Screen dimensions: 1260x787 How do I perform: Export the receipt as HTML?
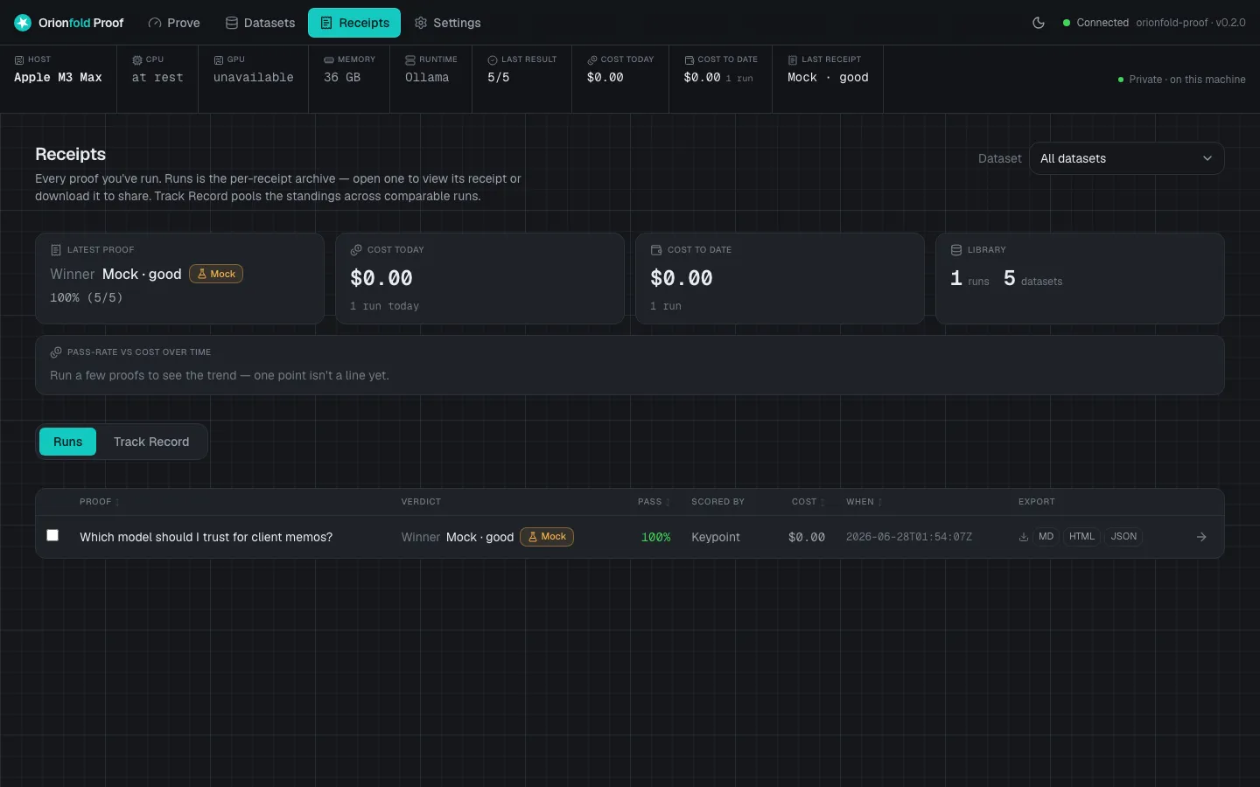pyautogui.click(x=1081, y=537)
